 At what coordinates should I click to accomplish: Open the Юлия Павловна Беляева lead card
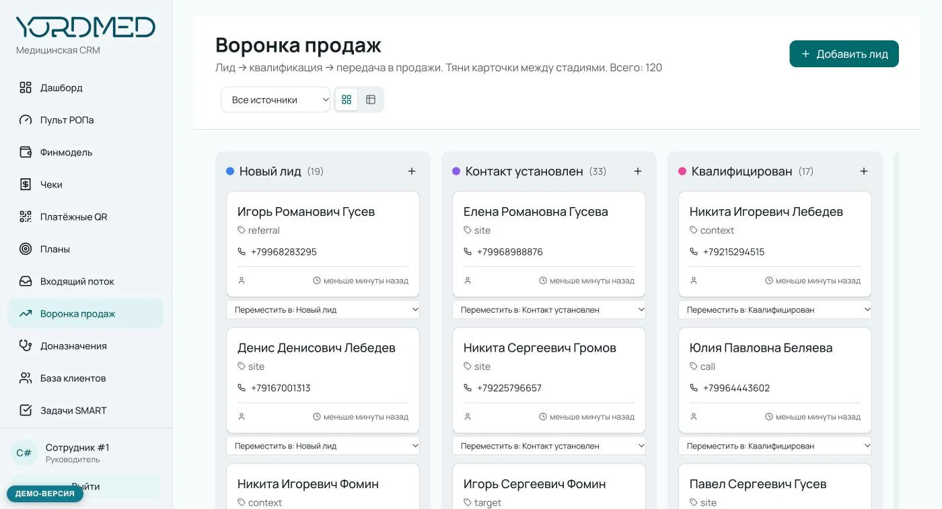pyautogui.click(x=775, y=380)
